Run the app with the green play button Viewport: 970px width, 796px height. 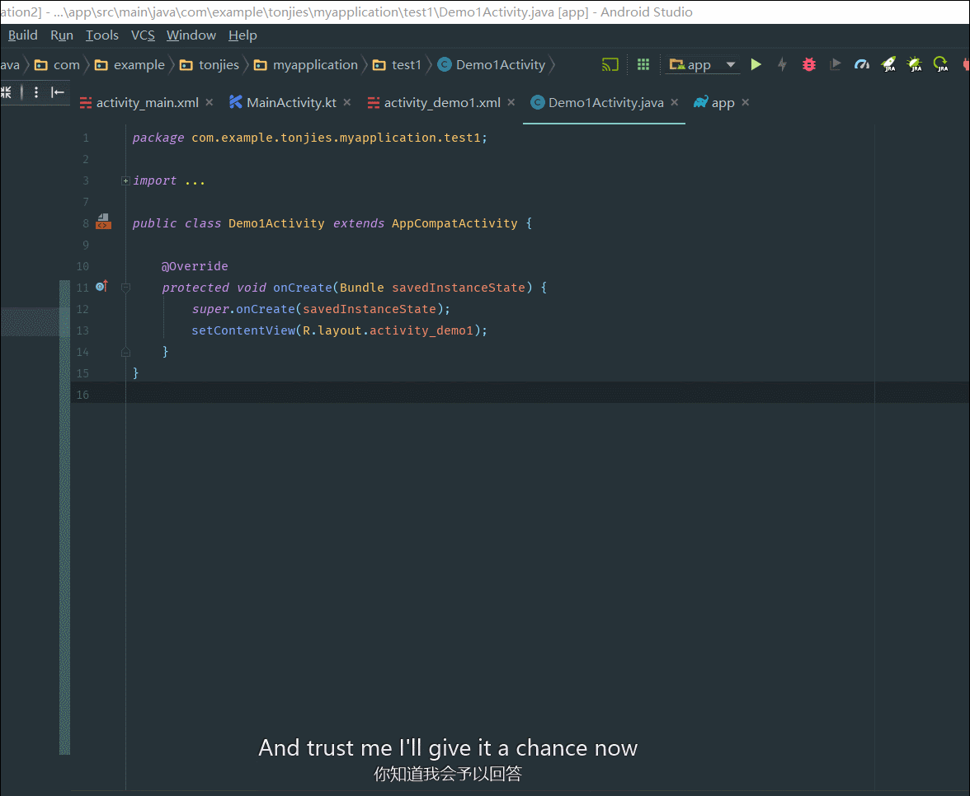tap(756, 64)
